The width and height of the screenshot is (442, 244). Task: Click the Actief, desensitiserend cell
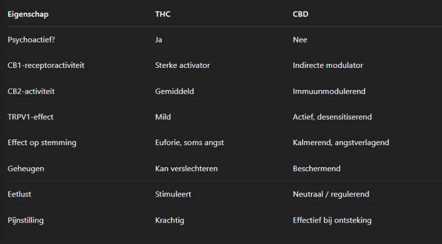(332, 117)
